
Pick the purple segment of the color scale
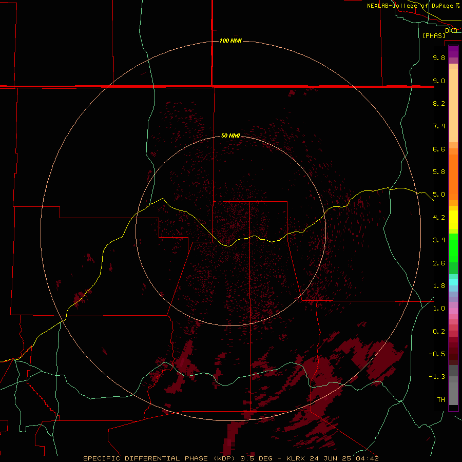pyautogui.click(x=453, y=51)
